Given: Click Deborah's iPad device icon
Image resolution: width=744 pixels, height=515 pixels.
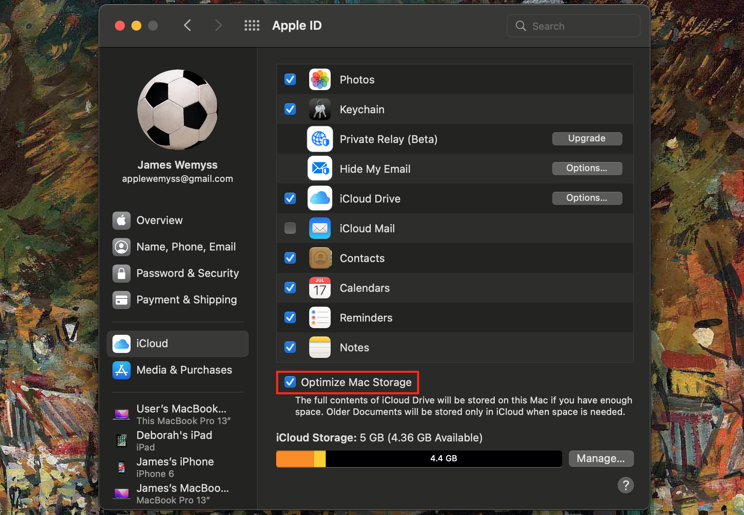Looking at the screenshot, I should (x=122, y=441).
